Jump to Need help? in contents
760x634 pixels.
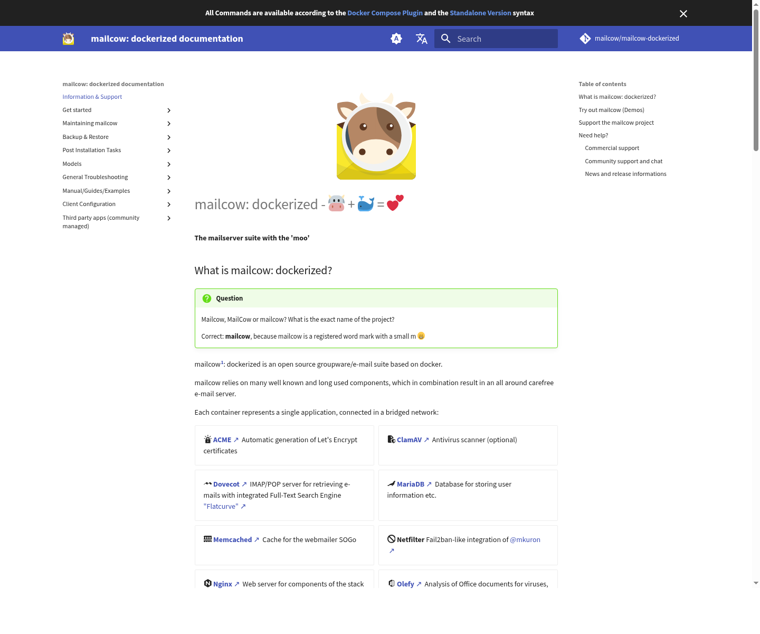(x=593, y=135)
